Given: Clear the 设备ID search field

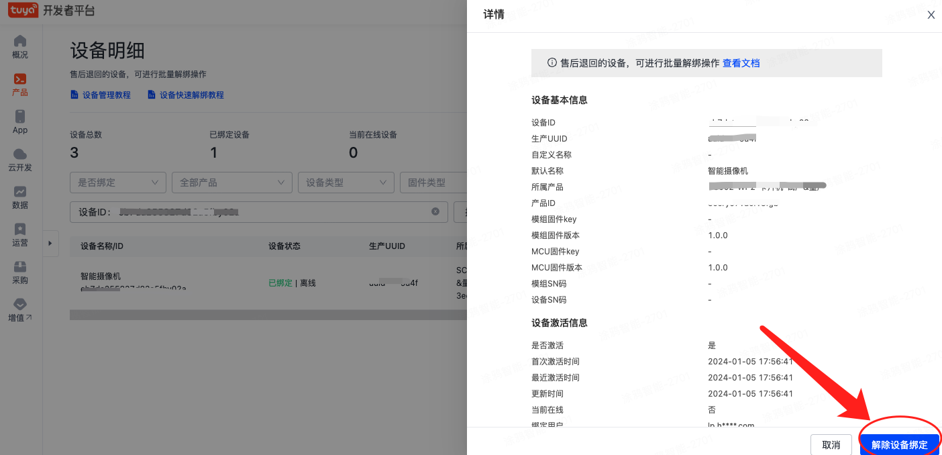Looking at the screenshot, I should [x=435, y=211].
